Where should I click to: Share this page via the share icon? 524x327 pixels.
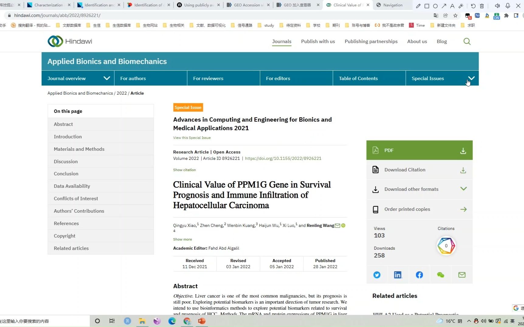point(446,15)
